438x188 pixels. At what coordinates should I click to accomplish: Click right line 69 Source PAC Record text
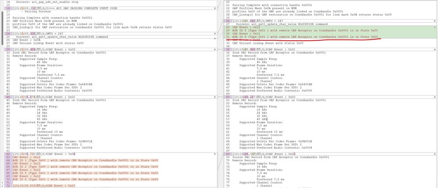(281, 157)
